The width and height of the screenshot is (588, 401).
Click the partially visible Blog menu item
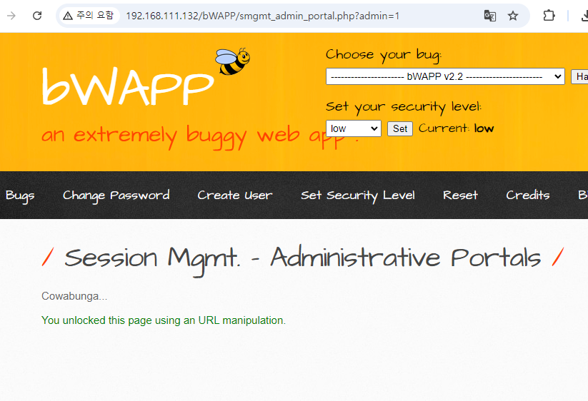coord(583,195)
